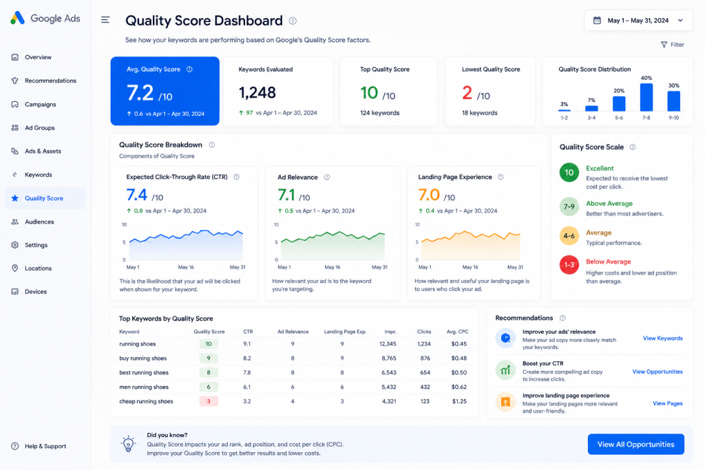The width and height of the screenshot is (705, 470).
Task: Click info icon beside Quality Score Breakdown
Action: 212,145
